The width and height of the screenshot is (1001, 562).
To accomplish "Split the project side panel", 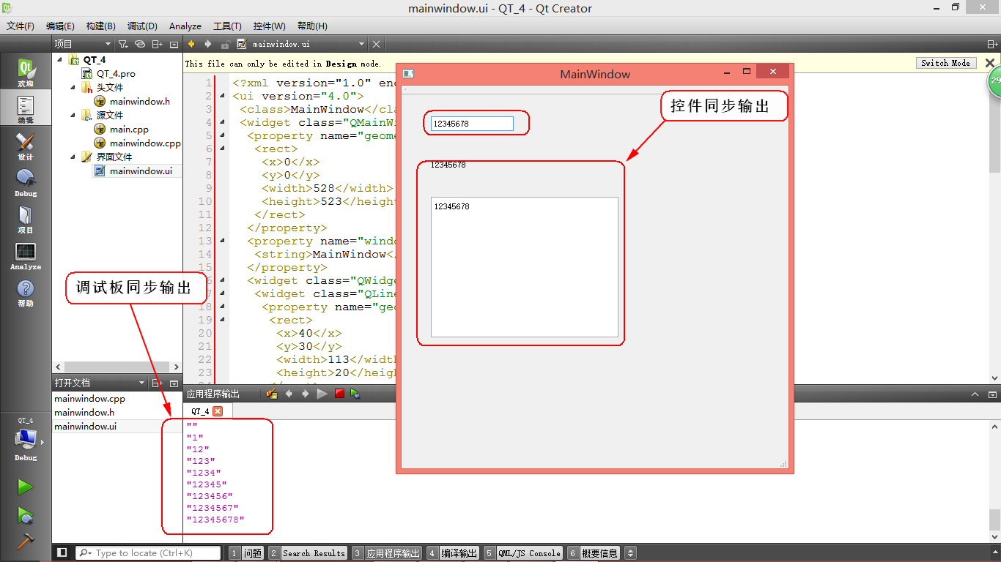I will [x=158, y=44].
